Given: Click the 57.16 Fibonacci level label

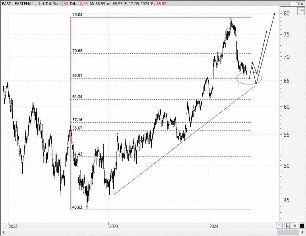Looking at the screenshot, I should point(77,120).
